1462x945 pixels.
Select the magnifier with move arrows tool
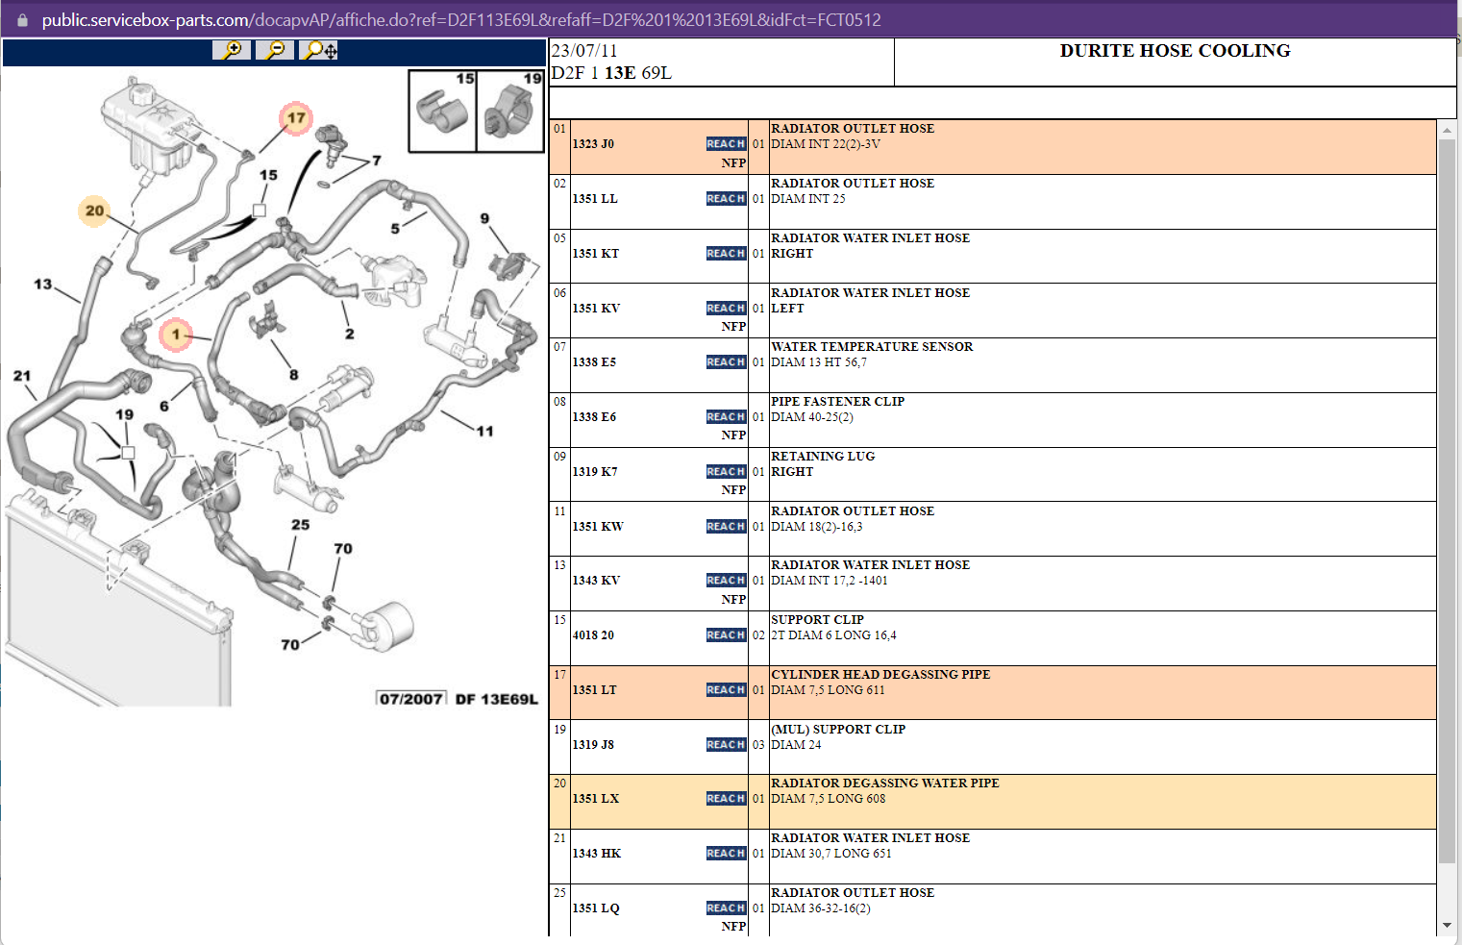[x=318, y=50]
